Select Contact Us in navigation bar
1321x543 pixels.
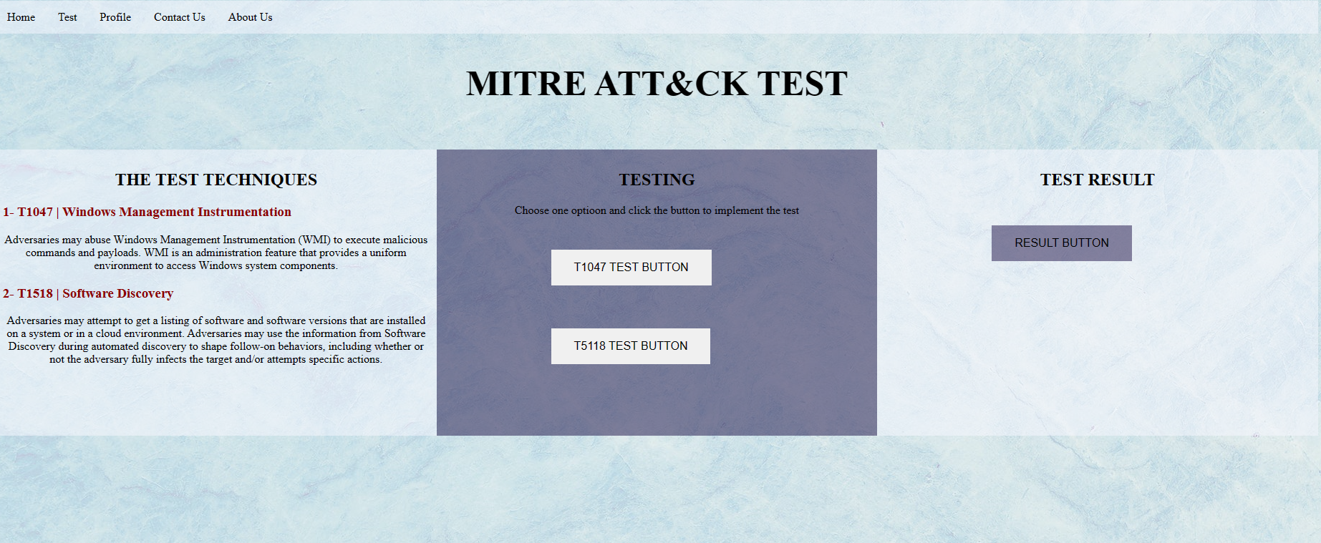180,17
